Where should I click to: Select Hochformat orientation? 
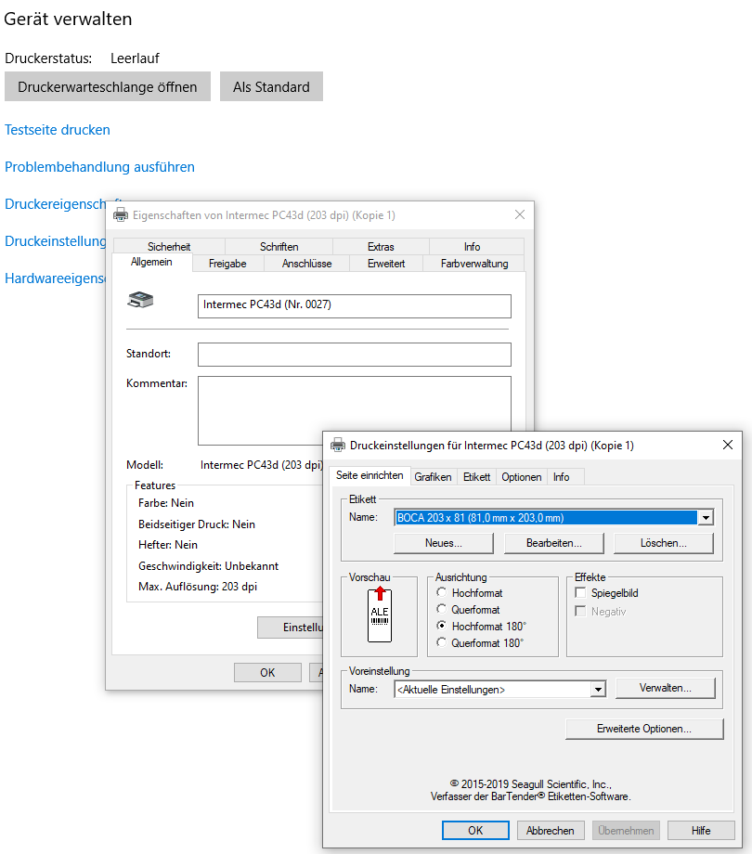click(442, 592)
